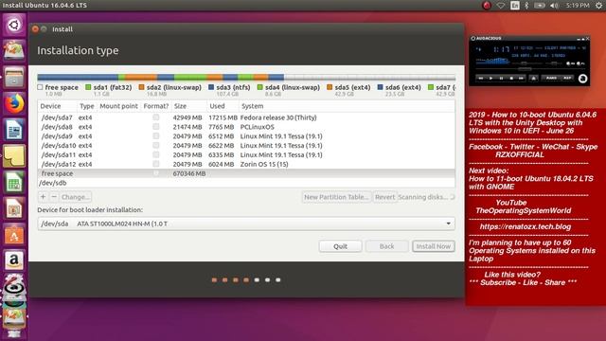
Task: Launch LibreOffice Impress from the dock
Action: tap(14, 208)
